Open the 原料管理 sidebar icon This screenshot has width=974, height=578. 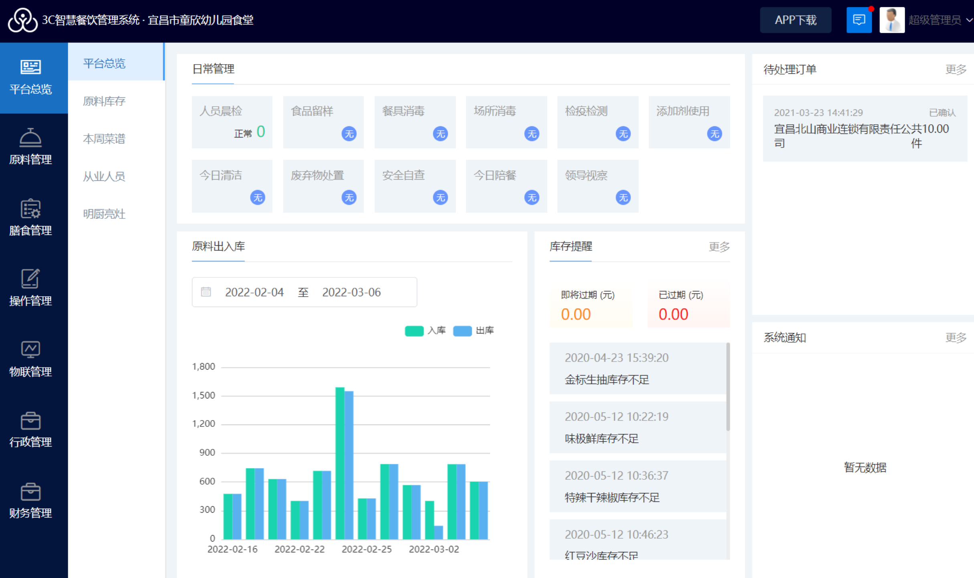30,138
